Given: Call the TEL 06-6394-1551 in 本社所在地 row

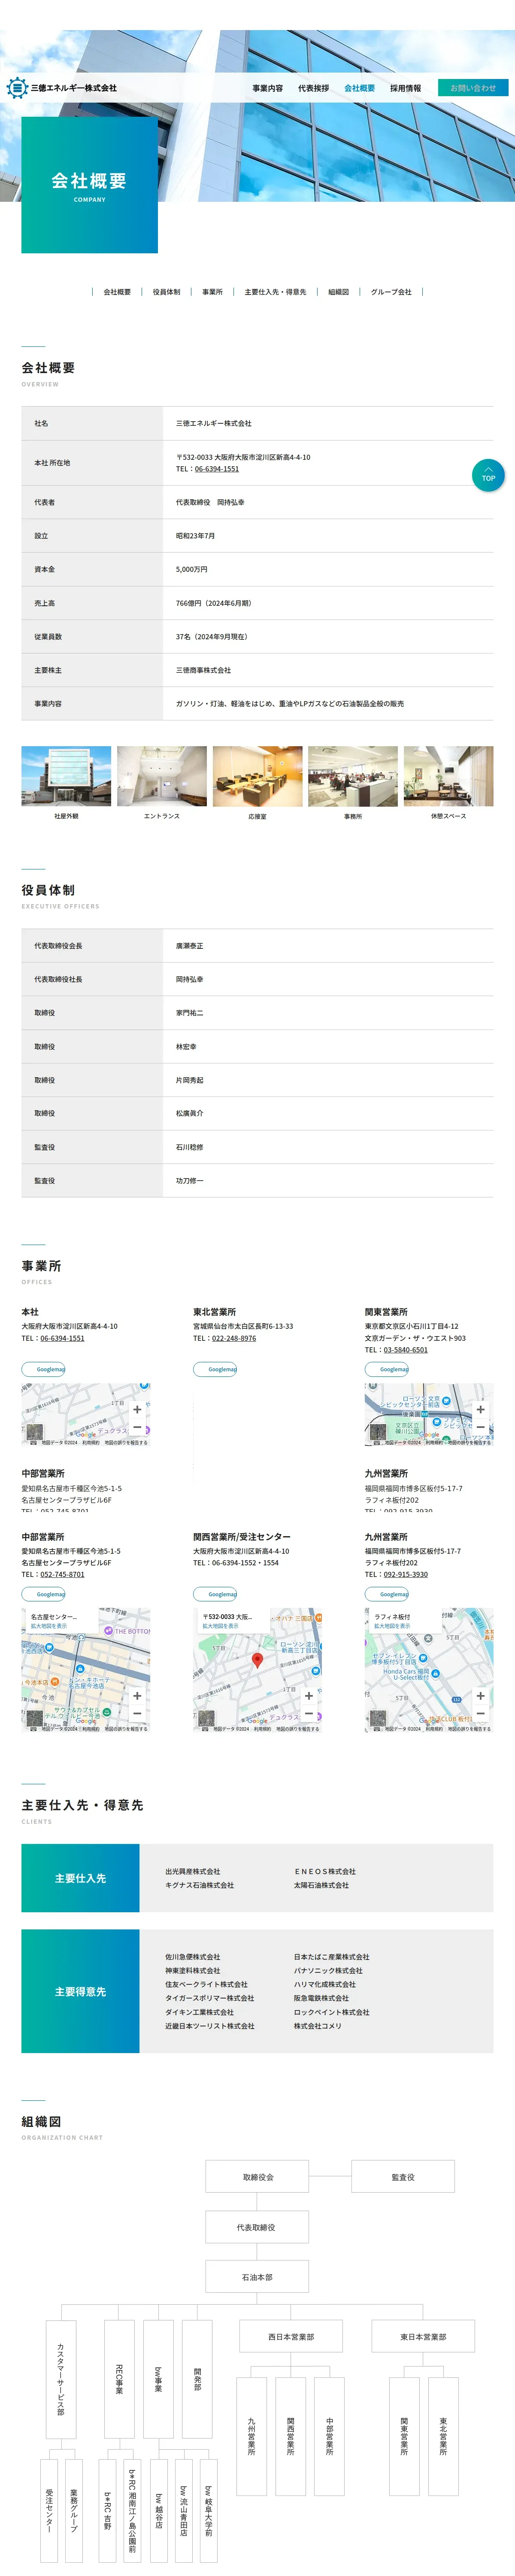Looking at the screenshot, I should (x=217, y=469).
